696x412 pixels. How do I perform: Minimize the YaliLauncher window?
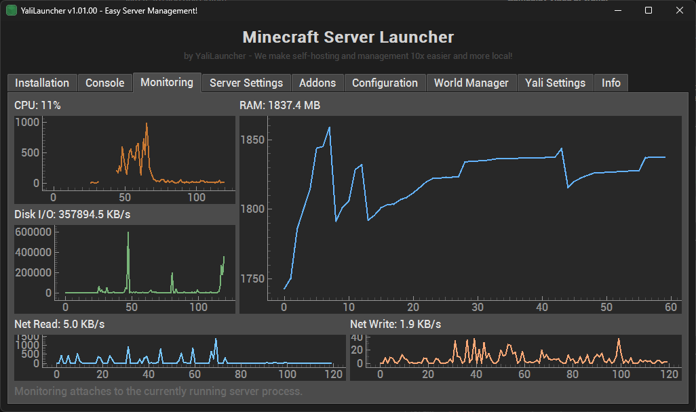[x=618, y=10]
